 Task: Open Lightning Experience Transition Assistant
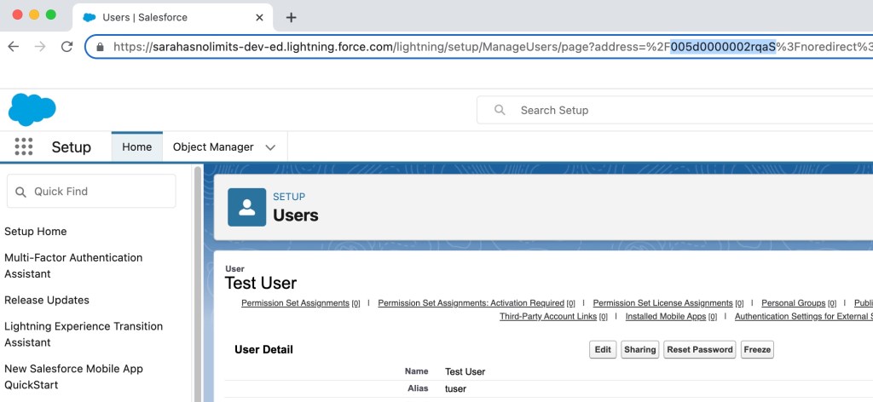coord(84,334)
